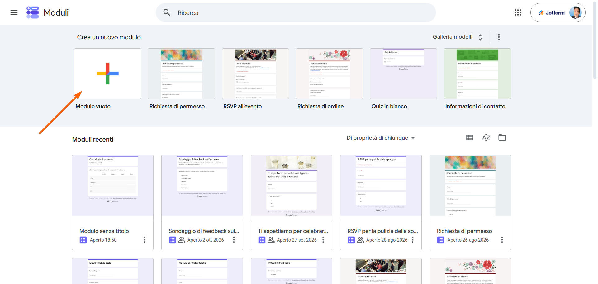Create a blank Modulo vuoto form
The width and height of the screenshot is (598, 284).
[x=107, y=74]
